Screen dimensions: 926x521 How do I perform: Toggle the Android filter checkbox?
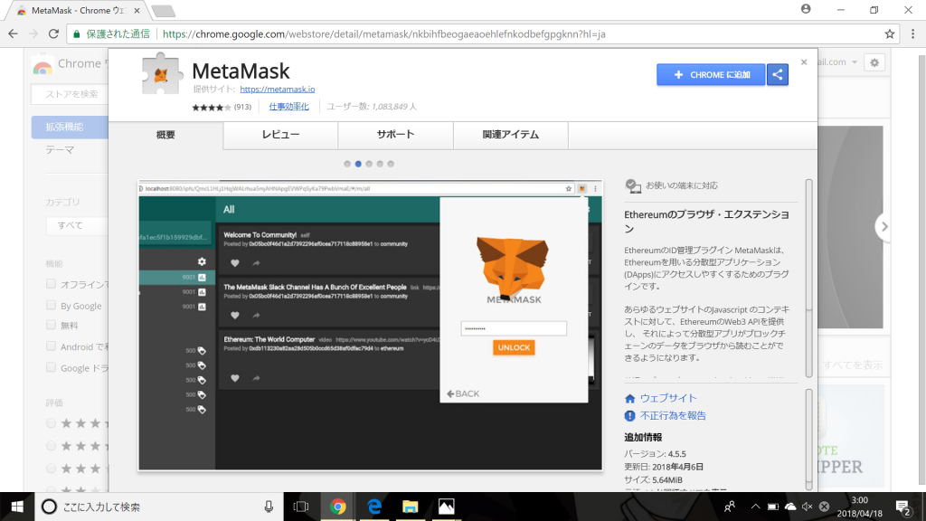coord(51,346)
